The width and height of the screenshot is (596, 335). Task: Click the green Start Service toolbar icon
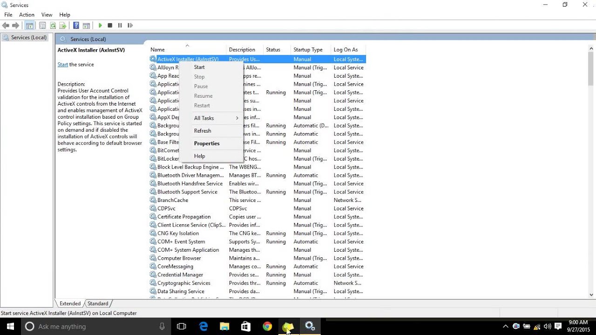[x=100, y=26]
